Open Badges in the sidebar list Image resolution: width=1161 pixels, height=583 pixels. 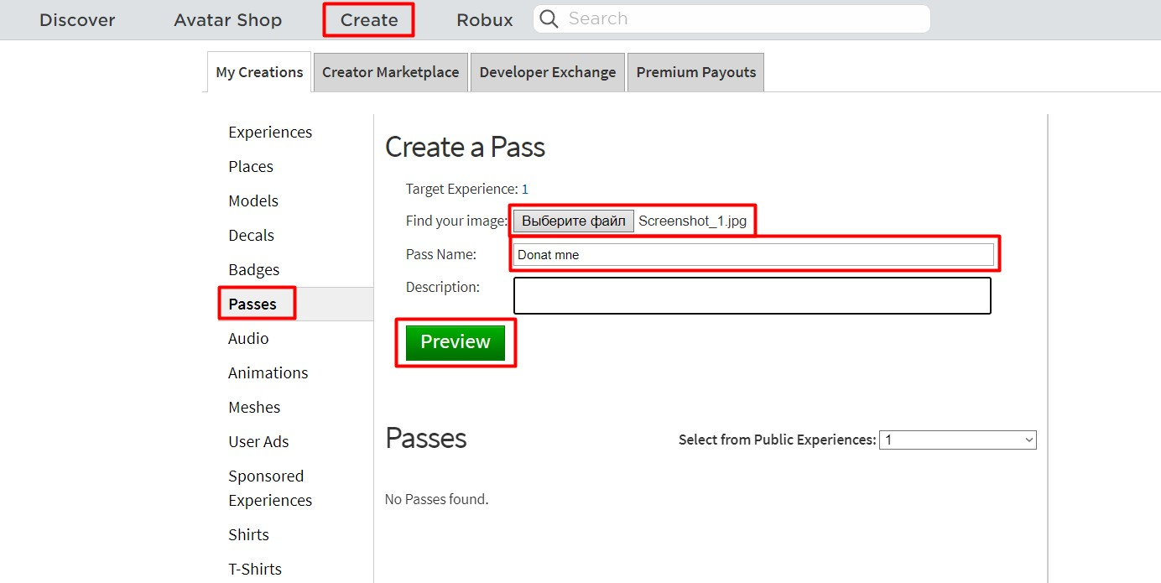pos(253,269)
